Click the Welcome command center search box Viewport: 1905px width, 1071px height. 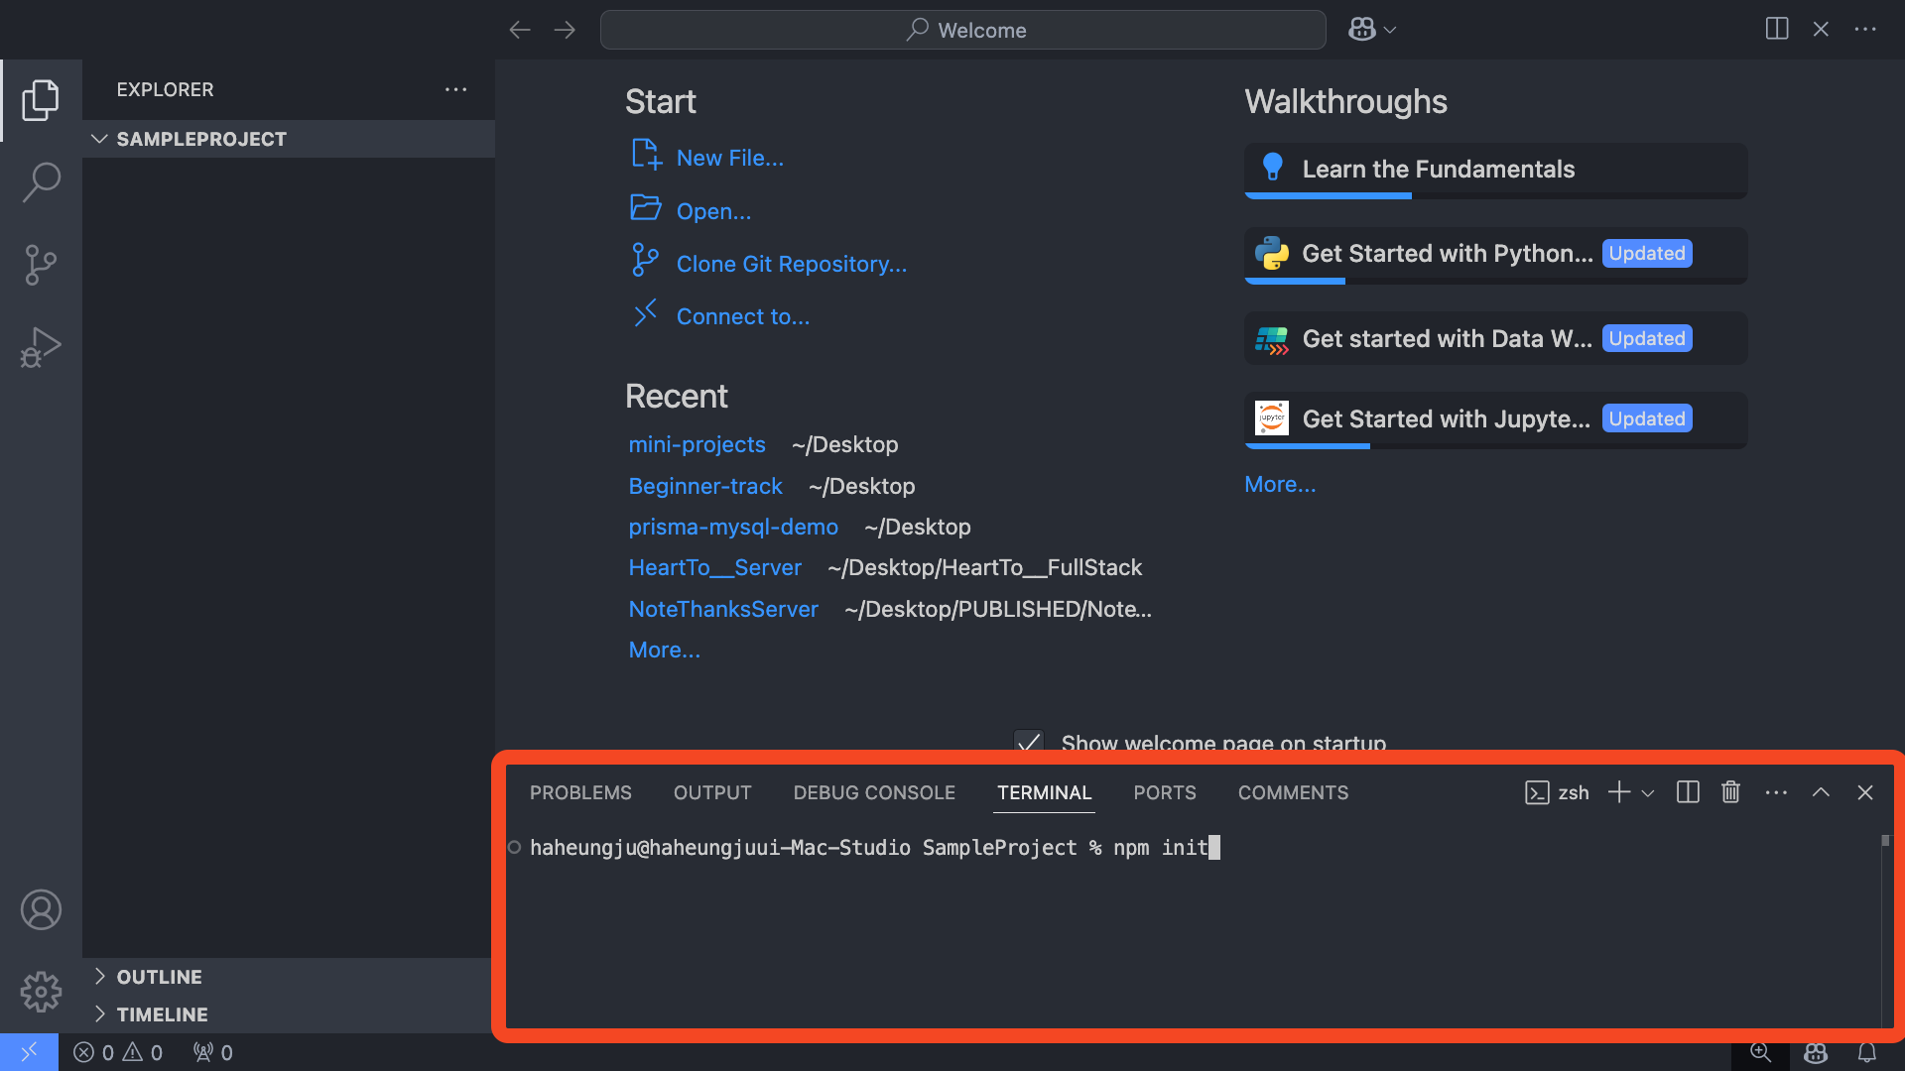[x=962, y=30]
